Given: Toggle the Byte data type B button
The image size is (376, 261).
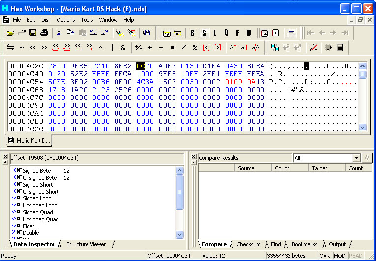Looking at the screenshot, I should tap(192, 33).
